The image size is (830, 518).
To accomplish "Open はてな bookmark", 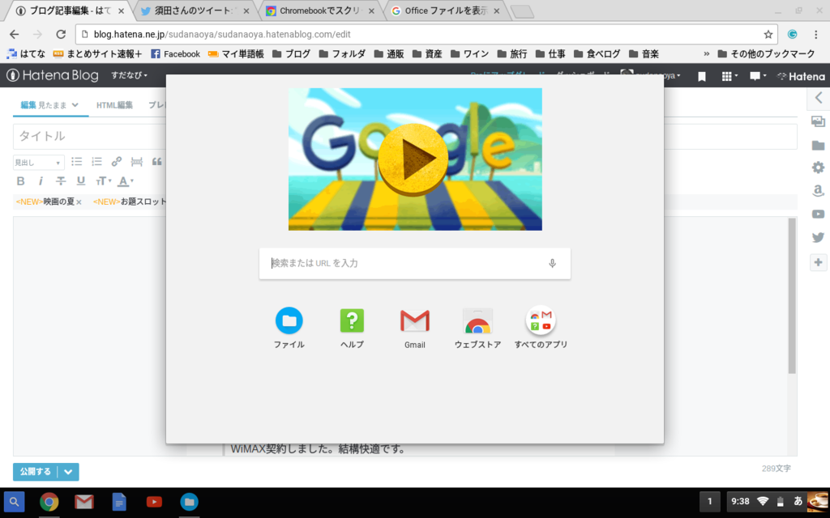I will coord(26,54).
